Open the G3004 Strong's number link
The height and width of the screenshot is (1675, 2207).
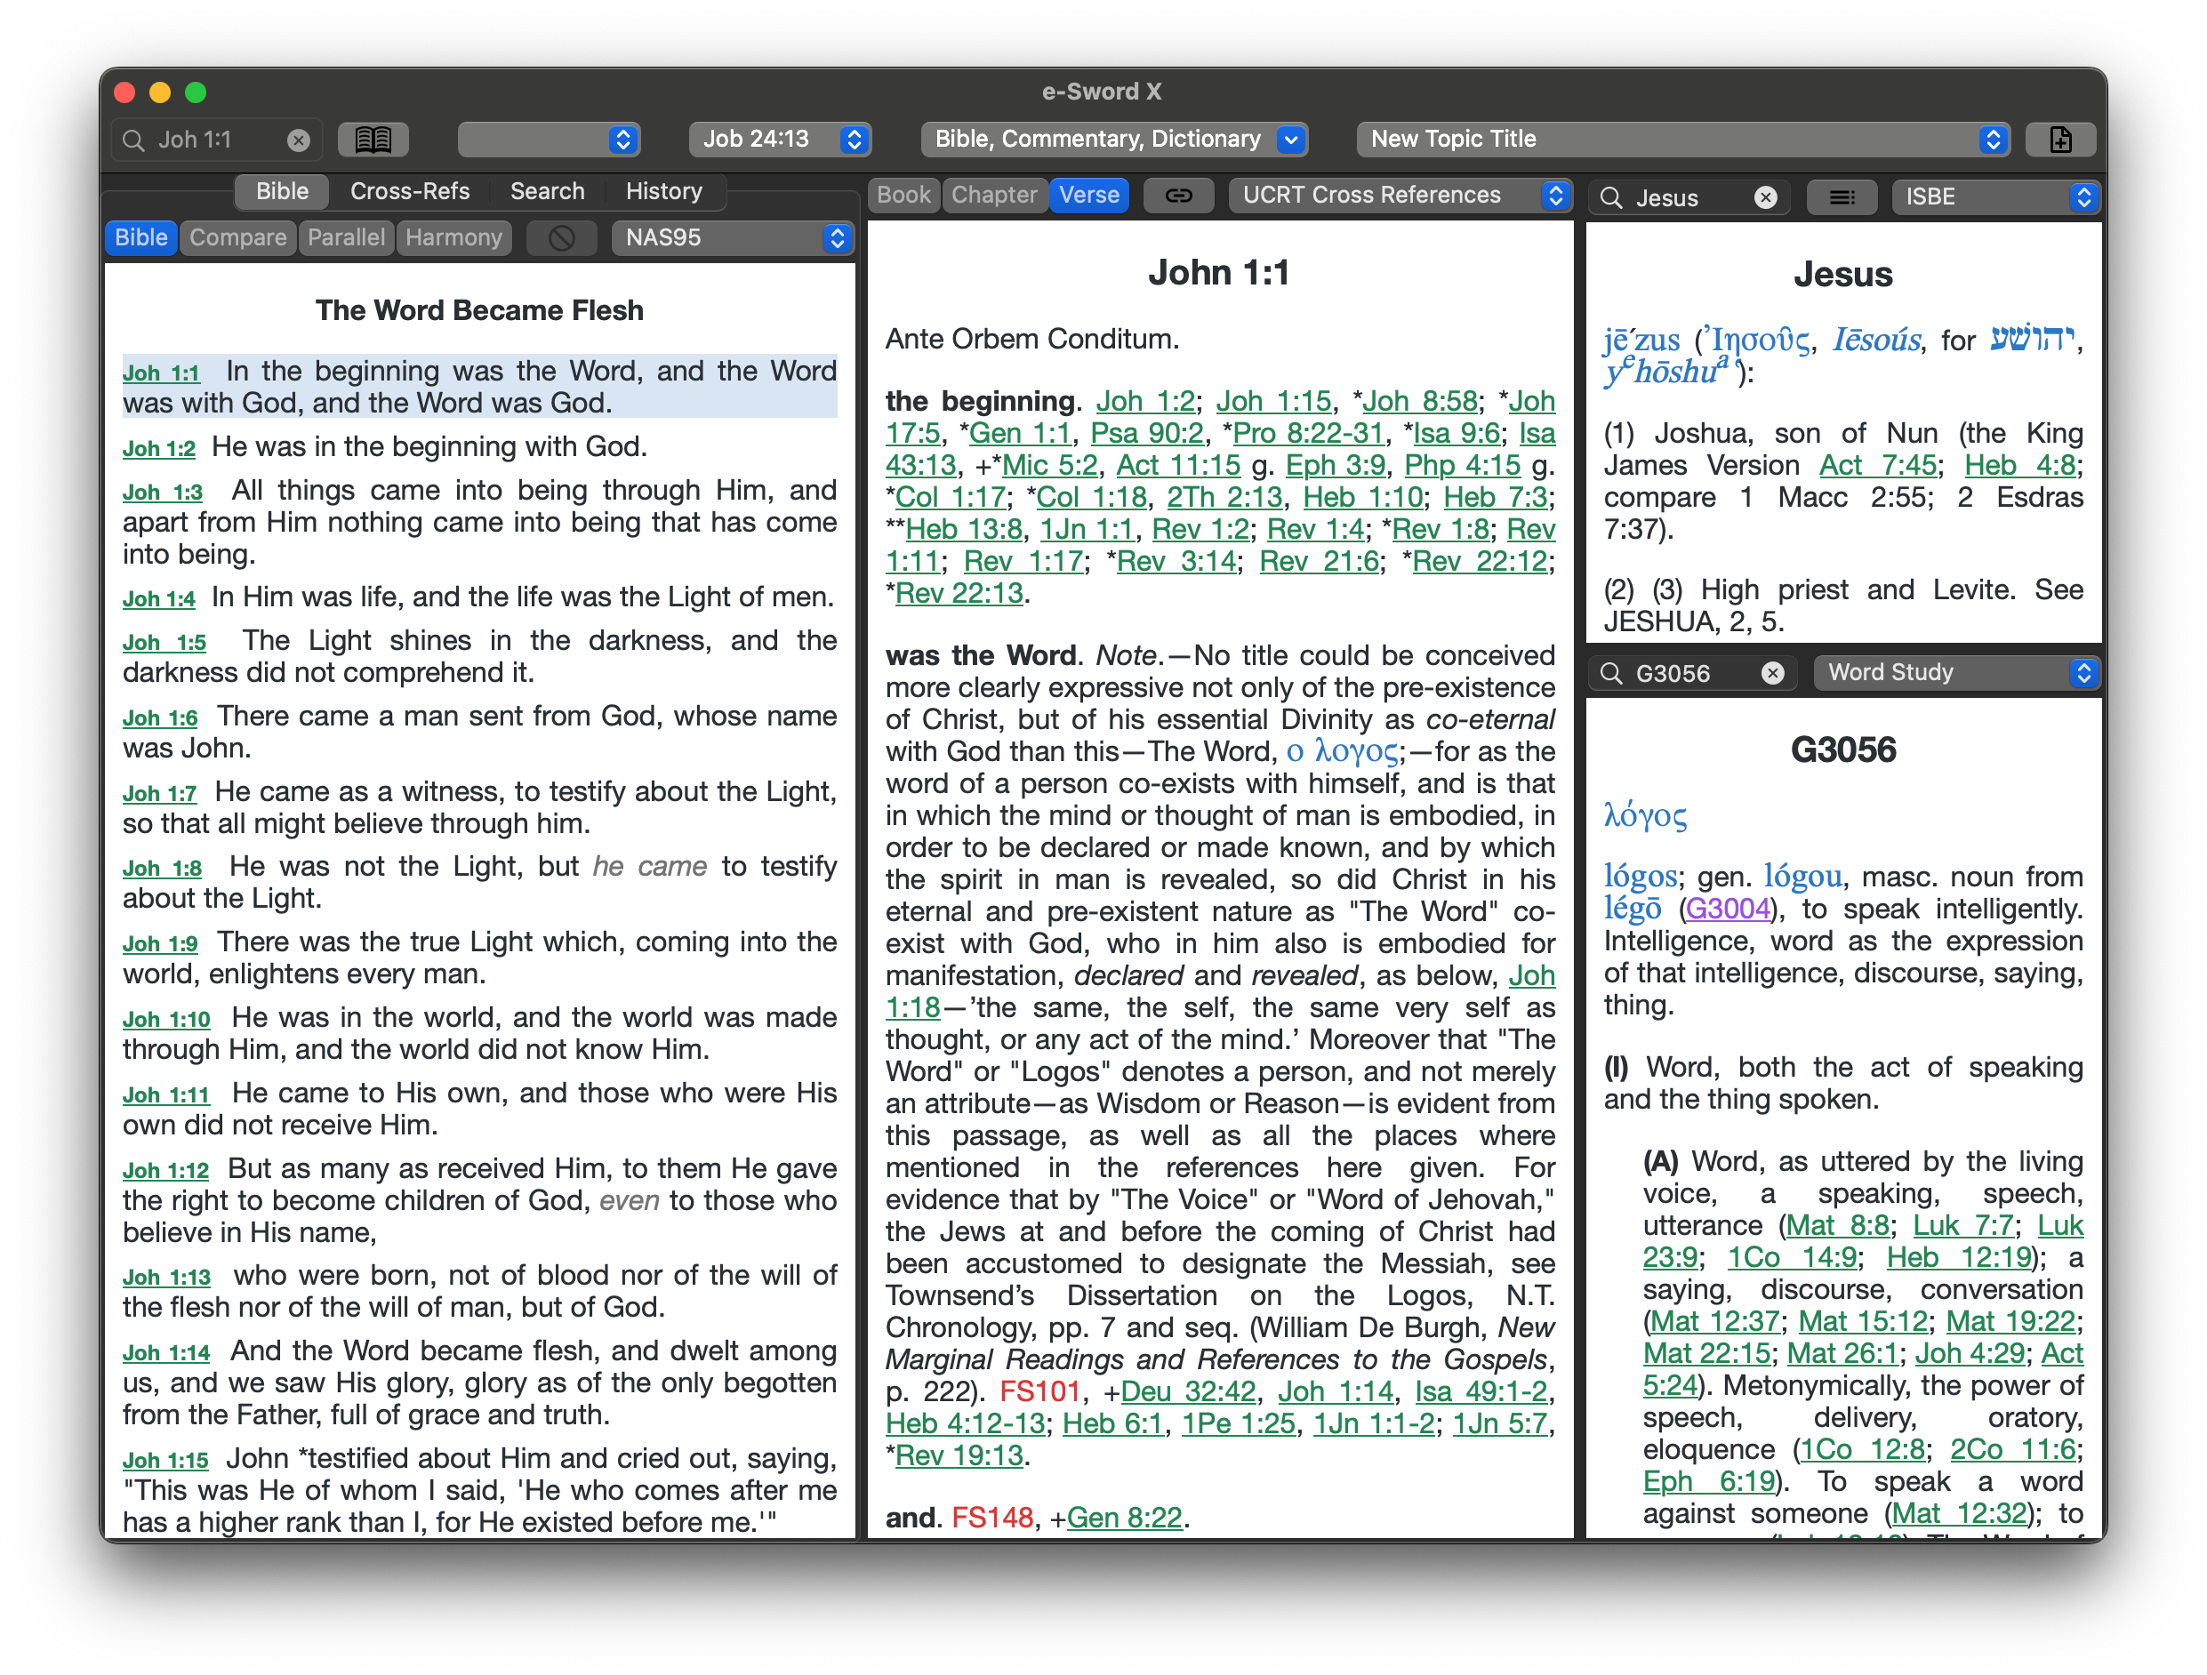(x=1728, y=909)
